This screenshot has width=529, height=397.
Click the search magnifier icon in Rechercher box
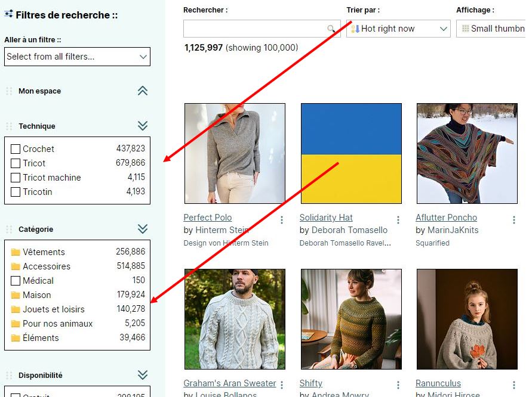point(331,29)
